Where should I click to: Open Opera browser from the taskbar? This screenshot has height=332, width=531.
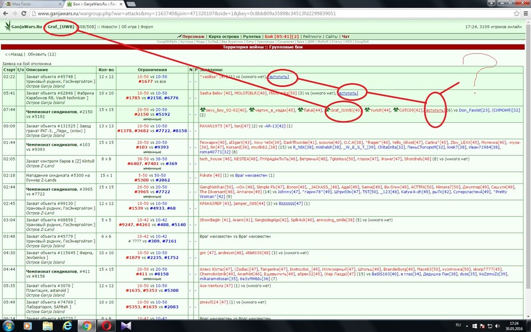click(x=106, y=326)
